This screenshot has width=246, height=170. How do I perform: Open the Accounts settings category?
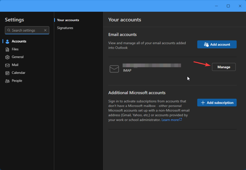[19, 41]
